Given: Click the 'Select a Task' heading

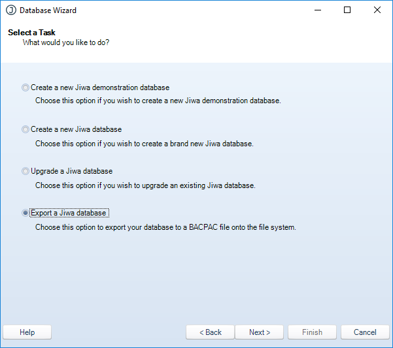Looking at the screenshot, I should point(32,33).
